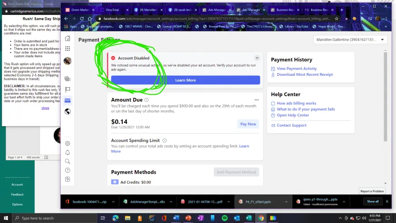Open Spotify from the taskbar
Screen dimensions: 396x223
point(224,218)
